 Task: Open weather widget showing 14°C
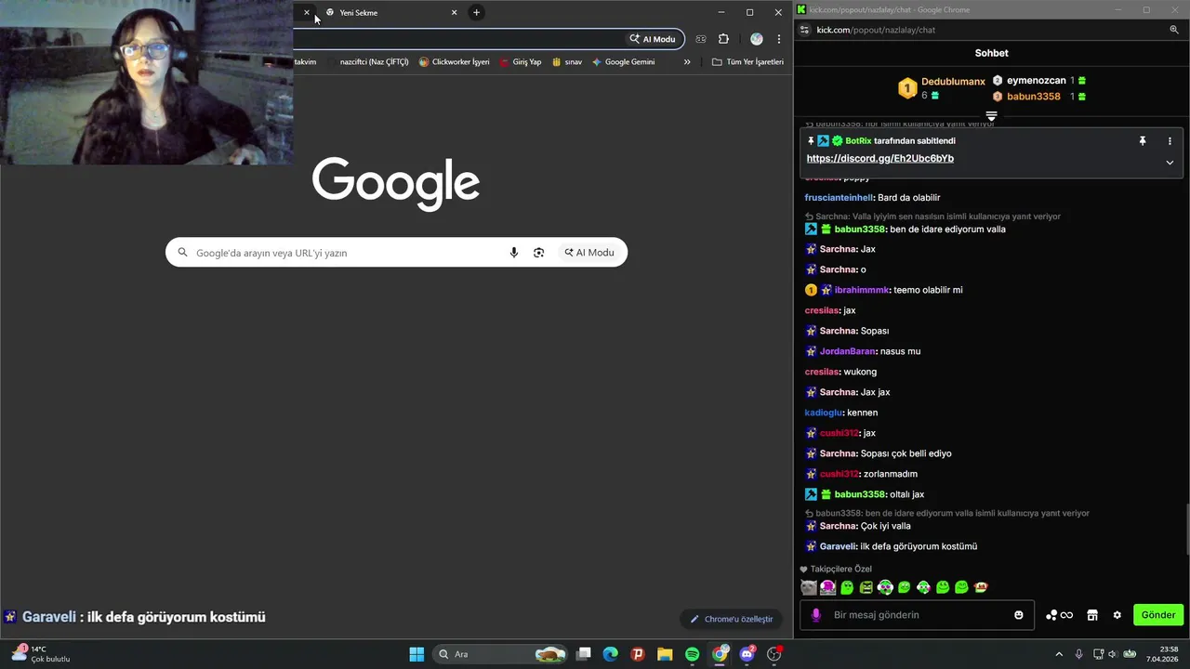41,654
